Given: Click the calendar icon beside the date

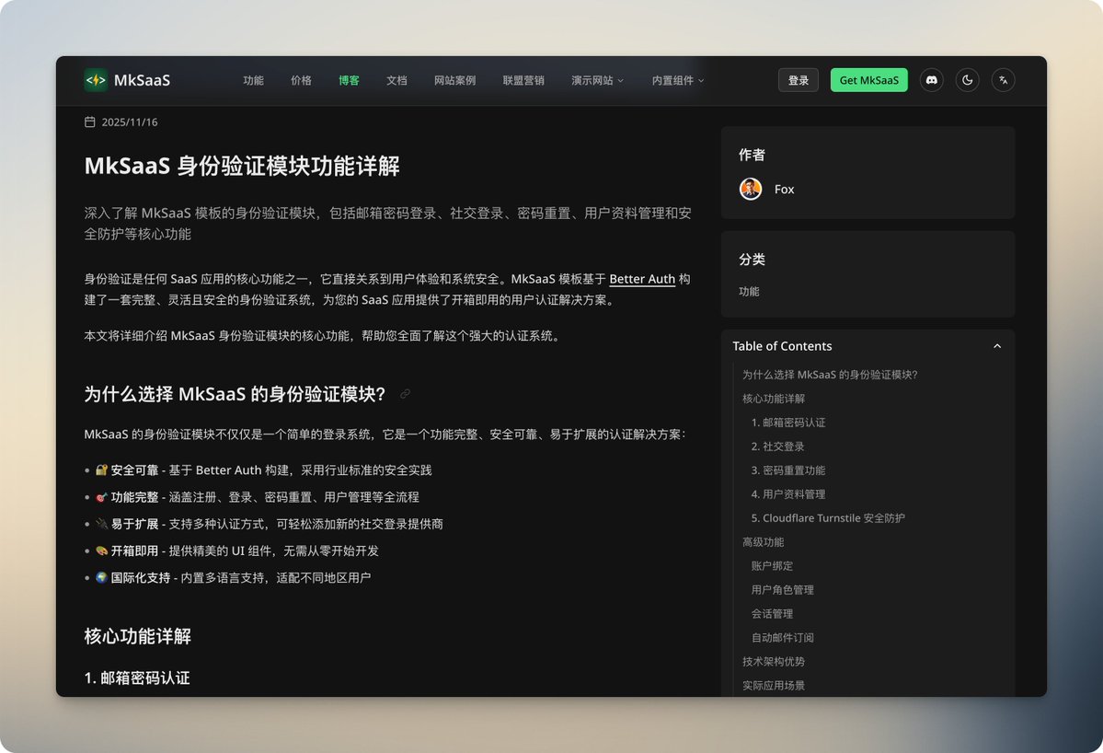Looking at the screenshot, I should pos(87,122).
